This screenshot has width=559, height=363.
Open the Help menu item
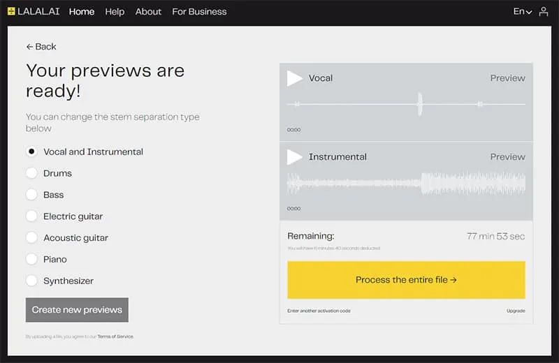pos(115,12)
